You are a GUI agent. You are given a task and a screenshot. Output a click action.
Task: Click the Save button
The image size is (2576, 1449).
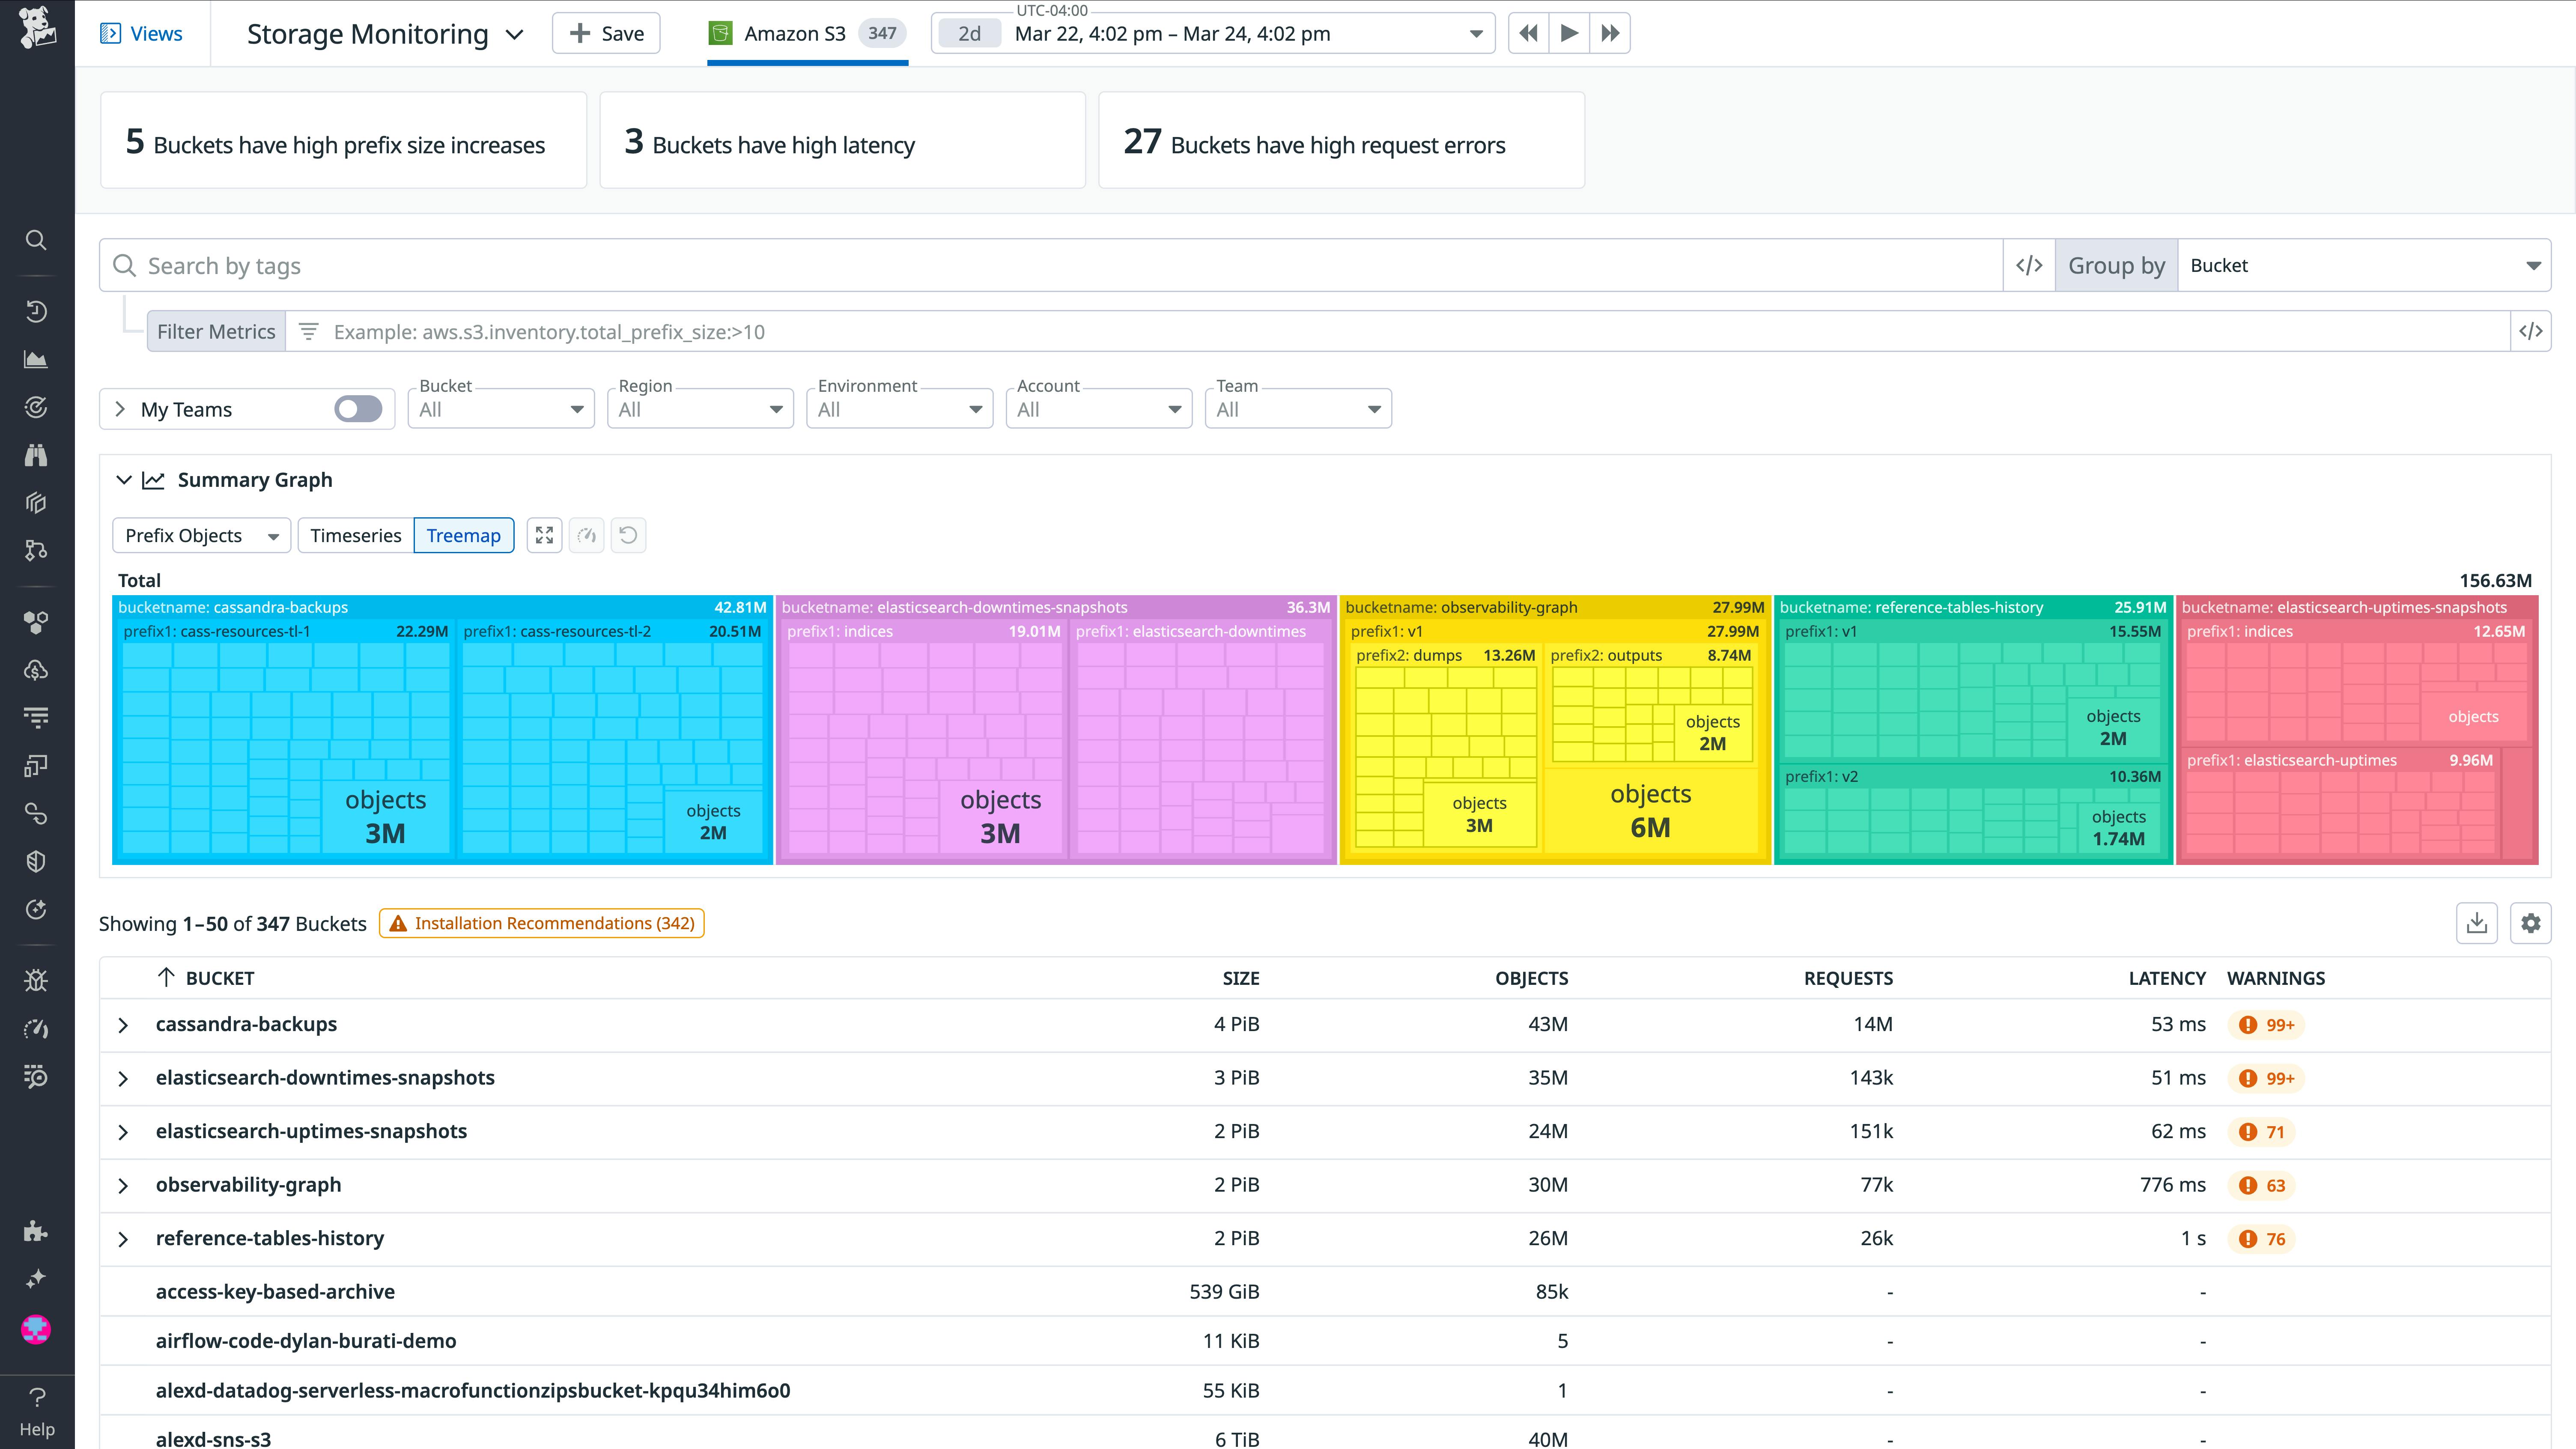pyautogui.click(x=605, y=33)
